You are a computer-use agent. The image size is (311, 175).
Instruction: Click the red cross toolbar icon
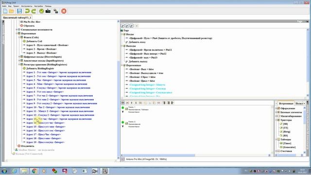coord(64,11)
